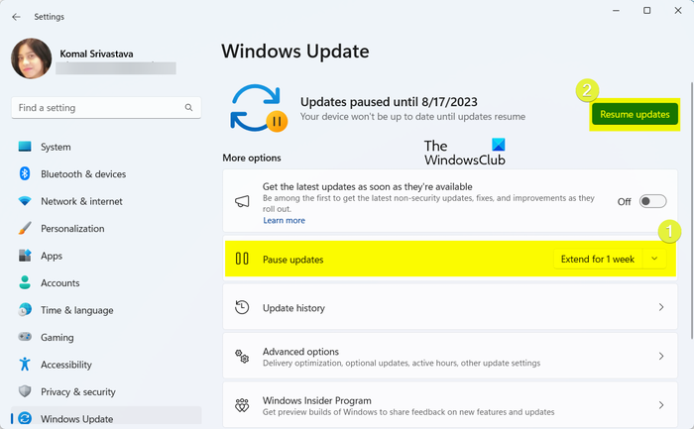Click Delivery optimization description text
The height and width of the screenshot is (429, 694).
pyautogui.click(x=402, y=363)
